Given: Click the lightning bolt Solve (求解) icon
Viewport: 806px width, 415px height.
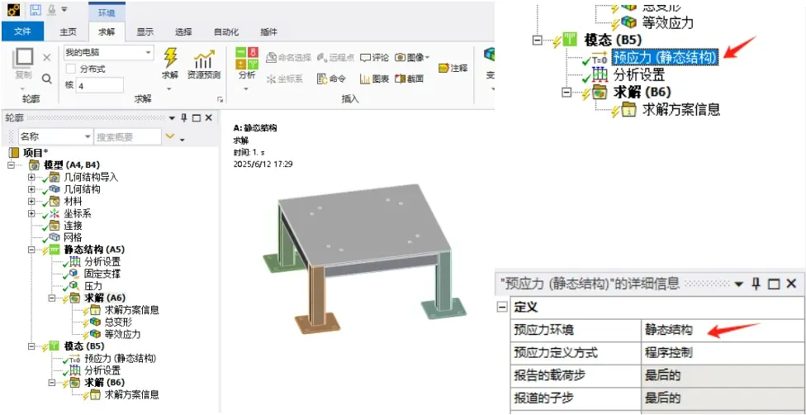Looking at the screenshot, I should 170,58.
